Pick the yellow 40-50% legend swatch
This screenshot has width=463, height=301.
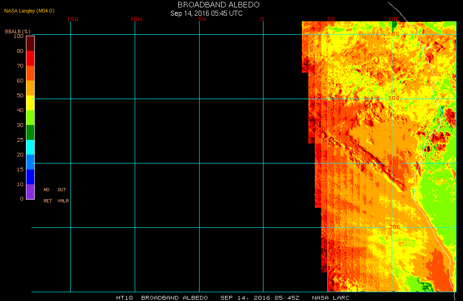tap(30, 103)
